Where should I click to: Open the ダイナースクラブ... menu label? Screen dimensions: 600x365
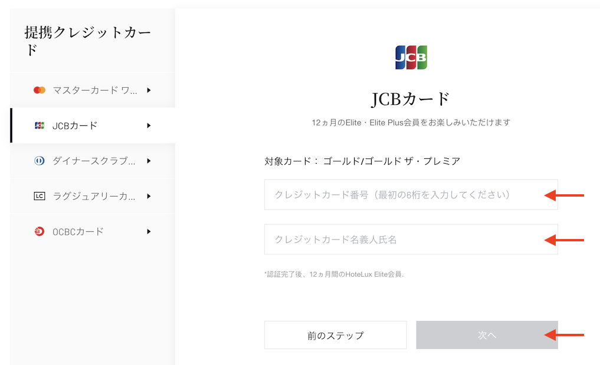click(95, 161)
